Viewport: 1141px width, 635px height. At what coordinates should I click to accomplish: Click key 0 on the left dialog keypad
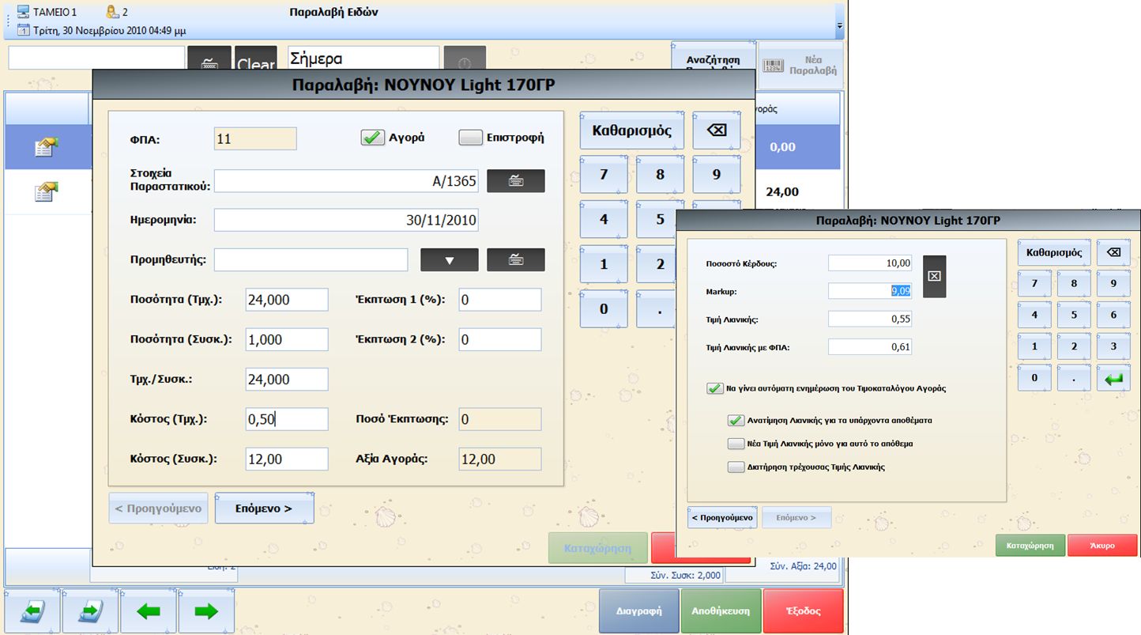point(604,308)
